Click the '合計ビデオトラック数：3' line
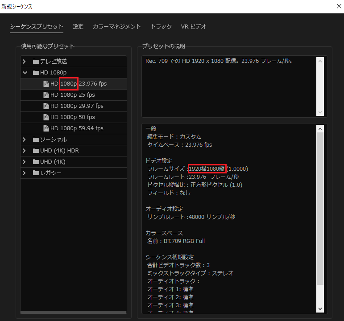 pos(178,265)
